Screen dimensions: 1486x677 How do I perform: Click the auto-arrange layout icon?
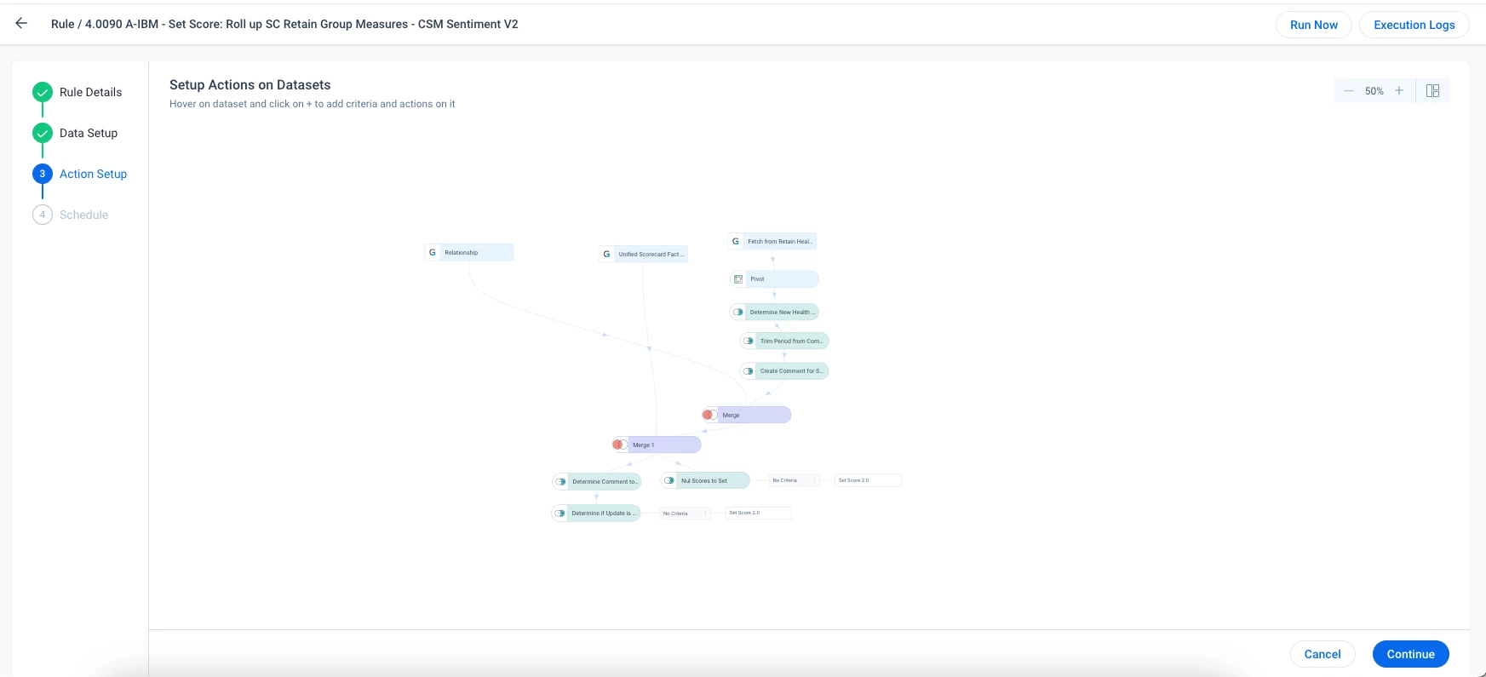tap(1432, 91)
